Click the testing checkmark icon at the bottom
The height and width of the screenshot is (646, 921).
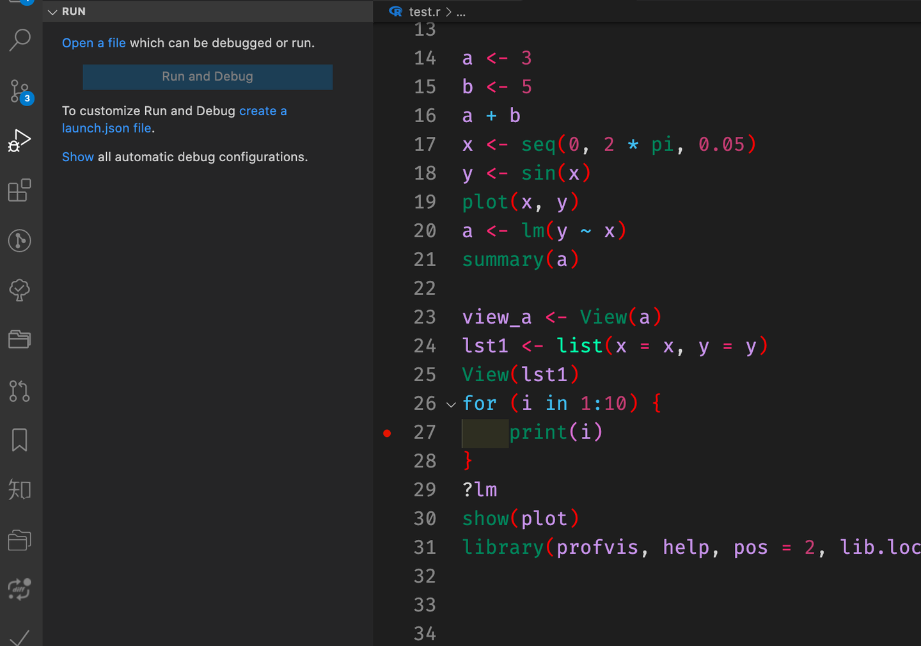click(x=19, y=638)
